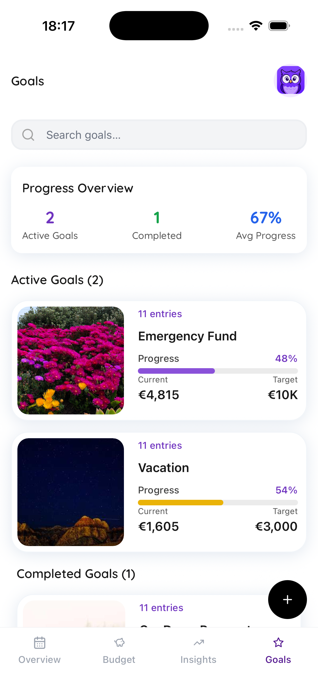Tap the Emergency Fund flower thumbnail

click(71, 360)
